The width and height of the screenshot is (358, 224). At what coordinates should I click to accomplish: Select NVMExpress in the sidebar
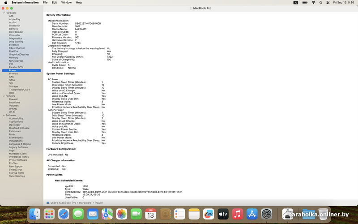tap(16, 61)
